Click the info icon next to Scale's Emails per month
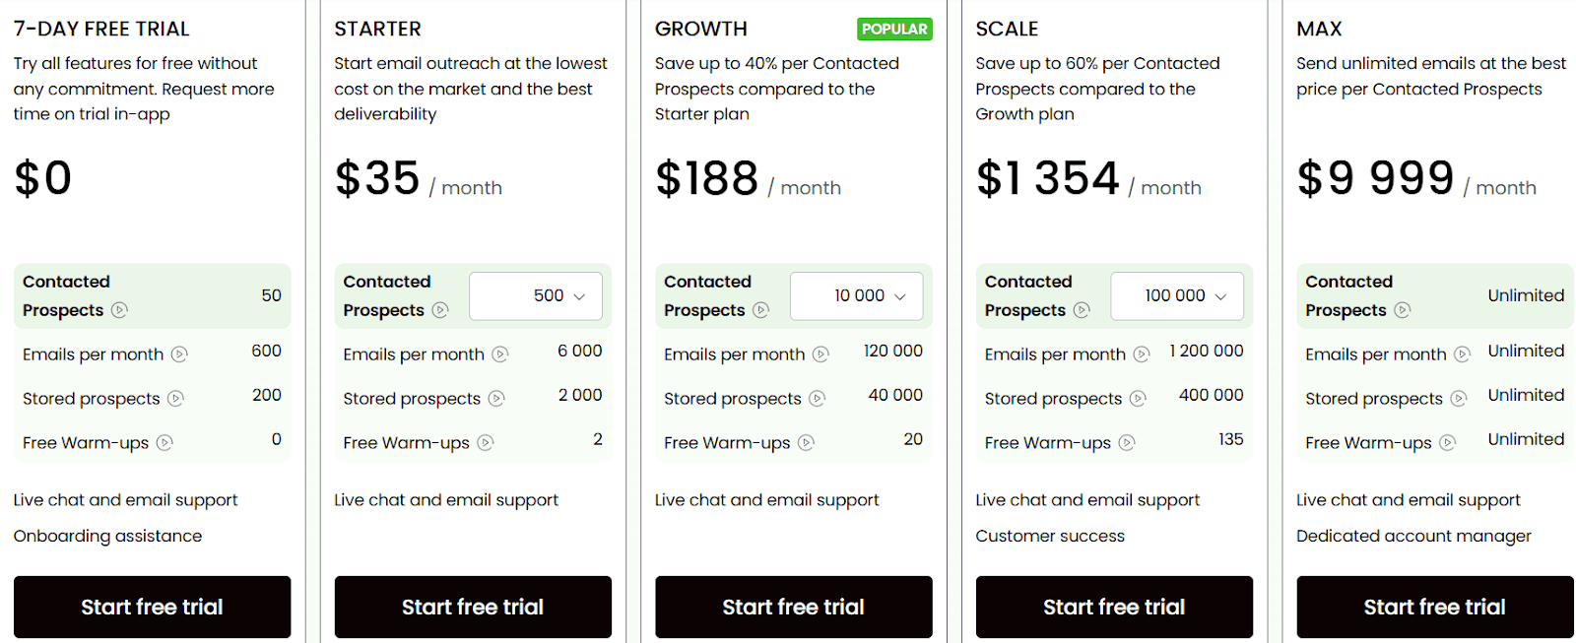1576x643 pixels. [x=1142, y=354]
